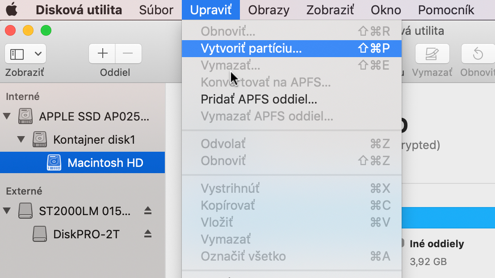Screen dimensions: 495x278
Task: Open the Súbor menu
Action: [156, 10]
